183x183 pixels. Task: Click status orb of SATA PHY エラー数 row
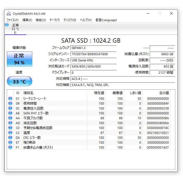10,113
